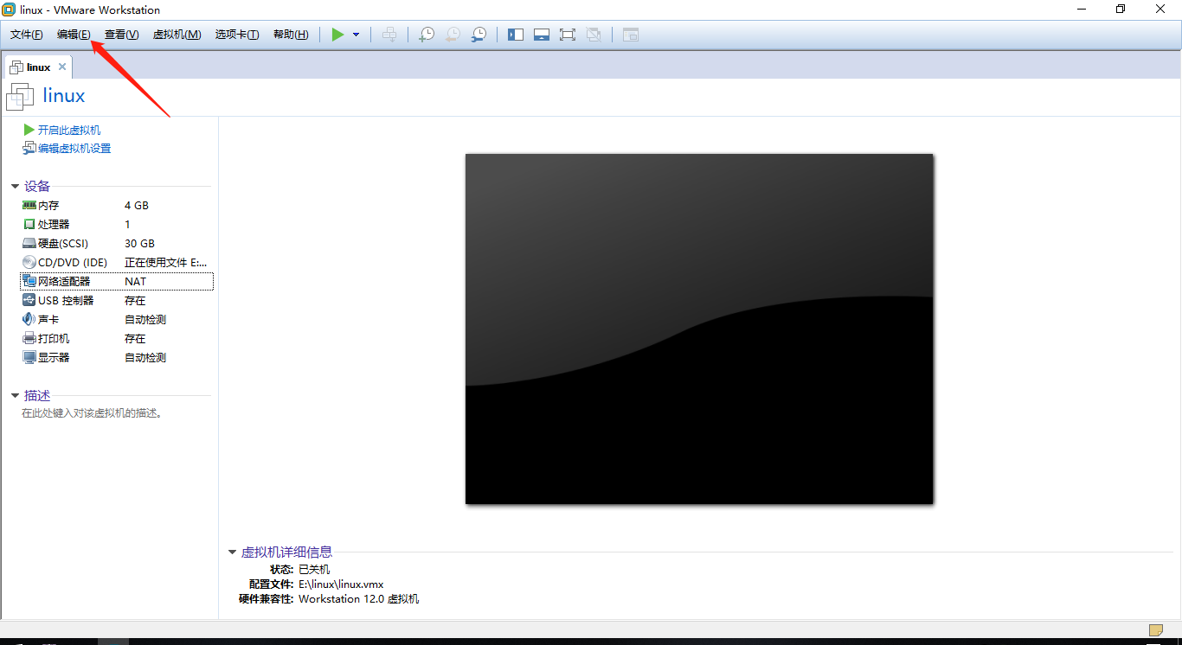Select the CD/DVD (IDE) device row

117,263
